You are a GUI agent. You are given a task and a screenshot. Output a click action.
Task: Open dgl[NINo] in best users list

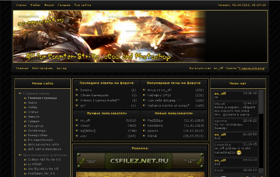(x=88, y=131)
